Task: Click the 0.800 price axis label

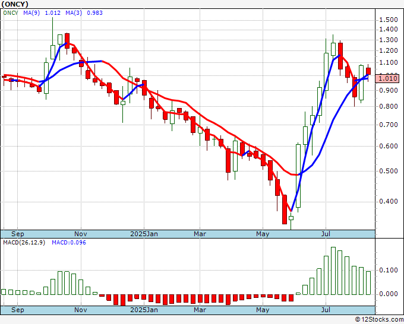Action: (x=389, y=106)
